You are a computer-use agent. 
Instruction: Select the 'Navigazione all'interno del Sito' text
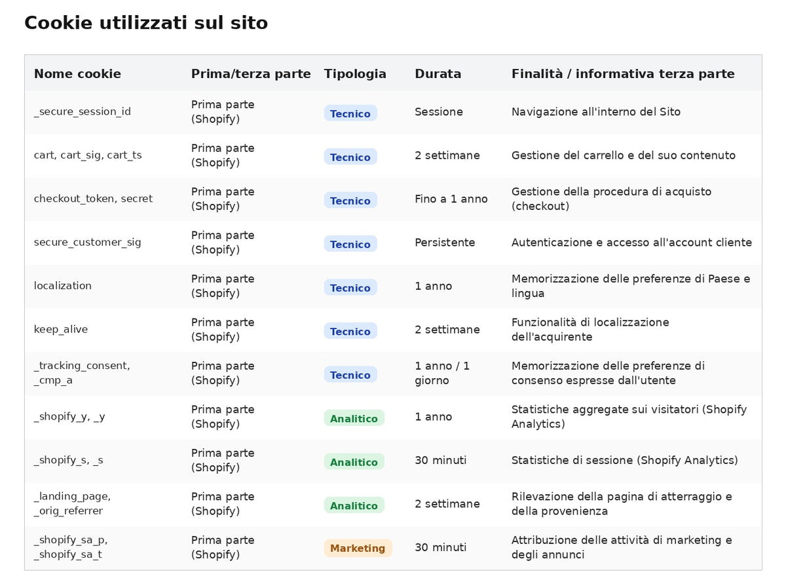pyautogui.click(x=596, y=112)
